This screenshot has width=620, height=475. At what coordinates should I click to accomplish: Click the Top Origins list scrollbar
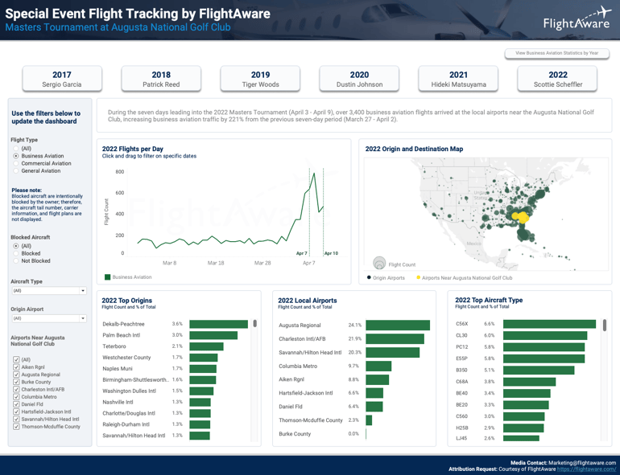pyautogui.click(x=255, y=323)
